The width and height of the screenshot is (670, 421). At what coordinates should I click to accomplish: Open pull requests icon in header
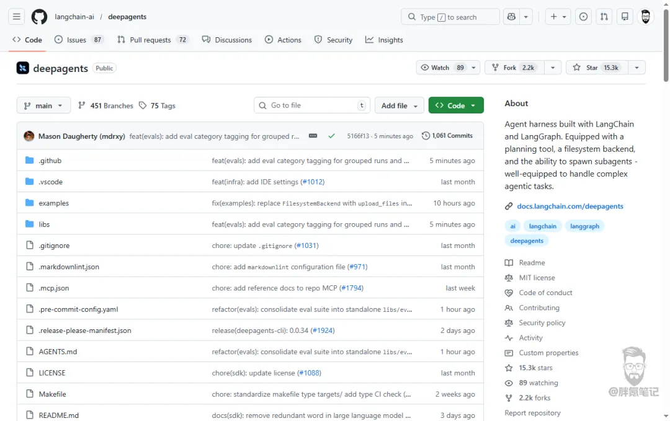[604, 17]
